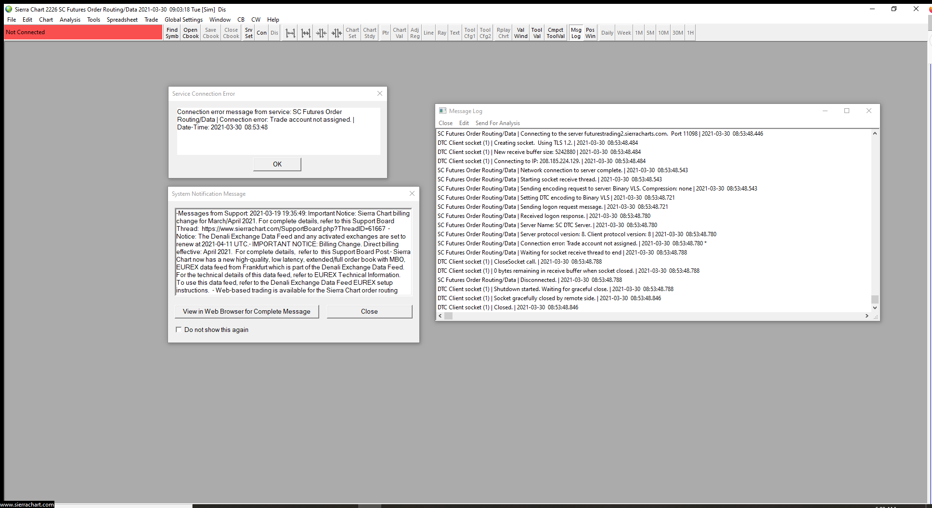Image resolution: width=932 pixels, height=508 pixels.
Task: Set the 30M timeframe button
Action: click(x=678, y=33)
